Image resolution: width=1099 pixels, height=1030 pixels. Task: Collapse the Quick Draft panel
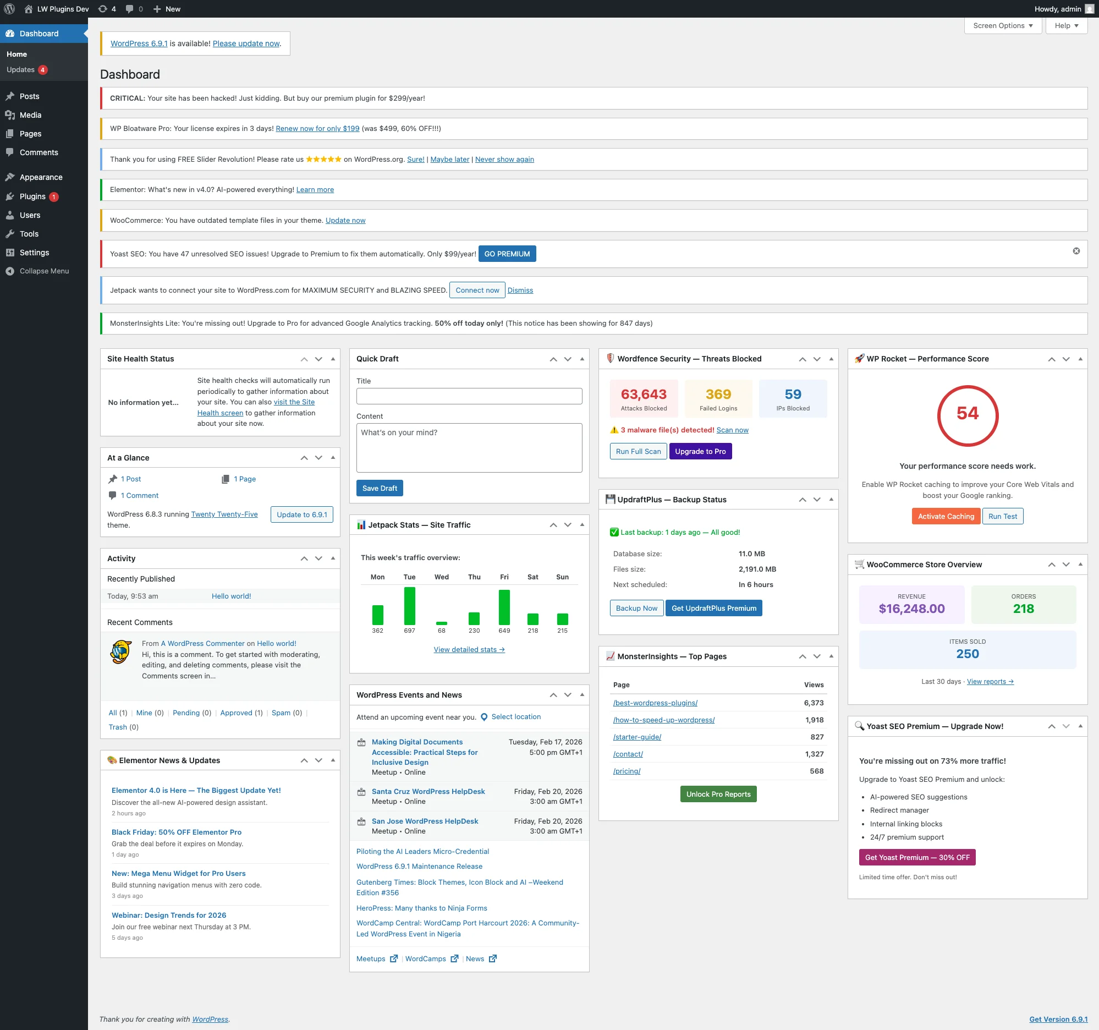(x=581, y=359)
